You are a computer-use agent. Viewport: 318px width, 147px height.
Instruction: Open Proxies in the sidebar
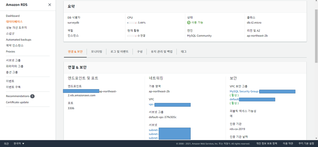[x=11, y=52]
